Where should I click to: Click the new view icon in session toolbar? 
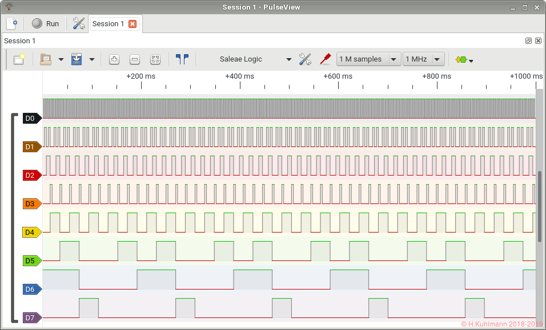19,59
